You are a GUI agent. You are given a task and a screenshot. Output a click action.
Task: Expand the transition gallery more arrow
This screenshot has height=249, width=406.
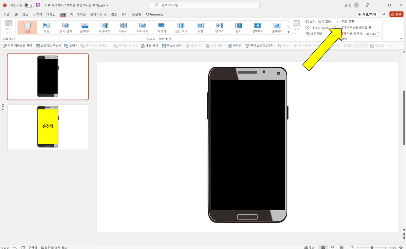click(x=288, y=32)
